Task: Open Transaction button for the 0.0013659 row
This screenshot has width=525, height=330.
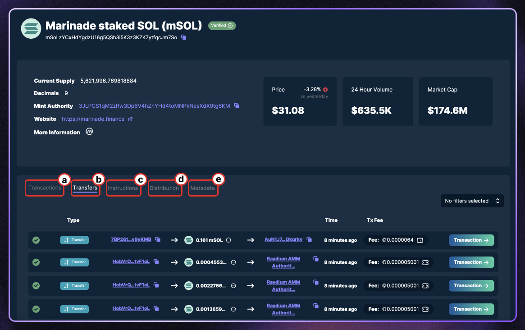Action: [x=471, y=309]
